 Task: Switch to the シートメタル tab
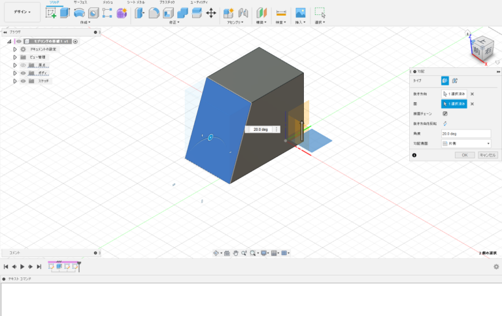pyautogui.click(x=135, y=3)
